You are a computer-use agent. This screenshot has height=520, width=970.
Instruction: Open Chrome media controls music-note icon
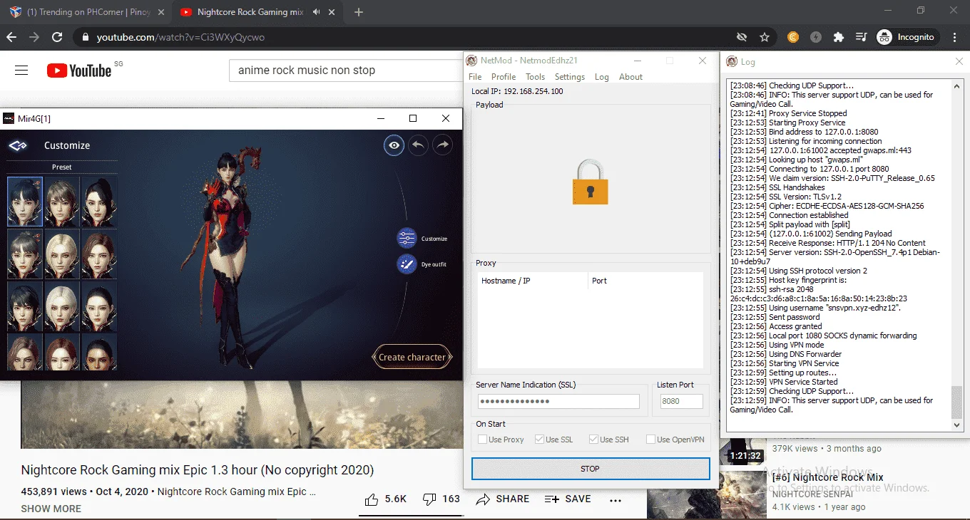point(861,37)
